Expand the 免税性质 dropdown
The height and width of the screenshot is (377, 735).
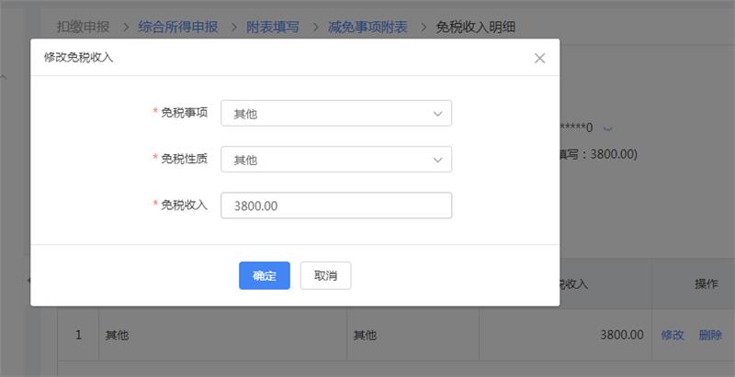336,160
